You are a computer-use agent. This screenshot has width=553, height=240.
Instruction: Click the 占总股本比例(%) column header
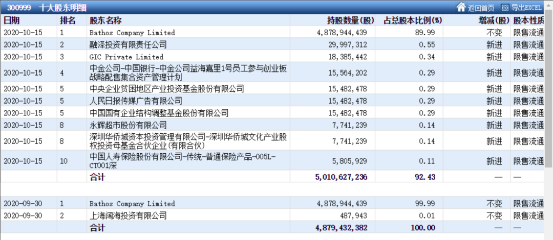coord(413,20)
